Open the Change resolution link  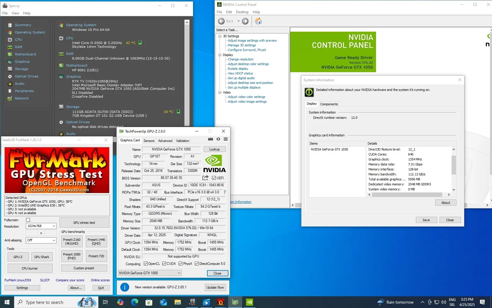[x=241, y=59]
